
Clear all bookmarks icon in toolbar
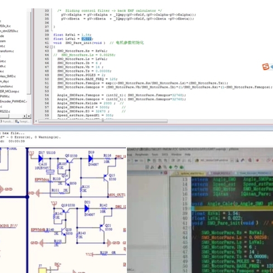[165, 161]
